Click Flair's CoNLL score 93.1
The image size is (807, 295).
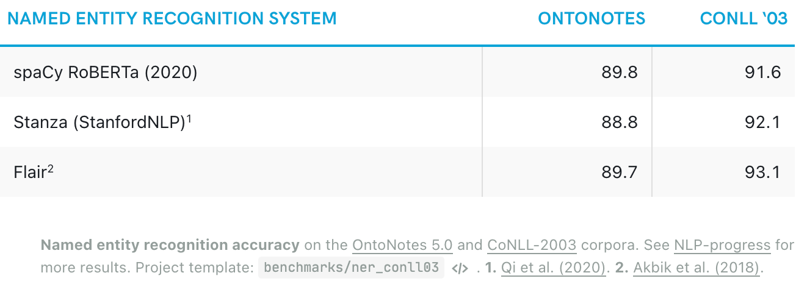coord(762,172)
